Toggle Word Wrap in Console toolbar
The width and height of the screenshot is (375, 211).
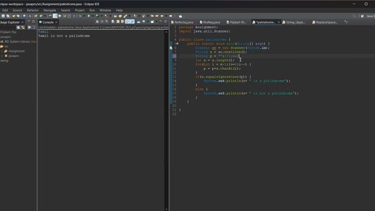(122, 22)
